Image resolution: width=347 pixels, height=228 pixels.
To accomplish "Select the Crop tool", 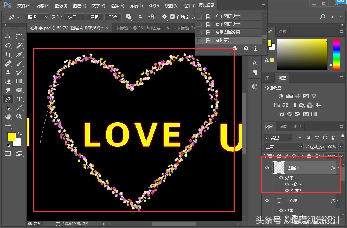I will click(x=8, y=55).
